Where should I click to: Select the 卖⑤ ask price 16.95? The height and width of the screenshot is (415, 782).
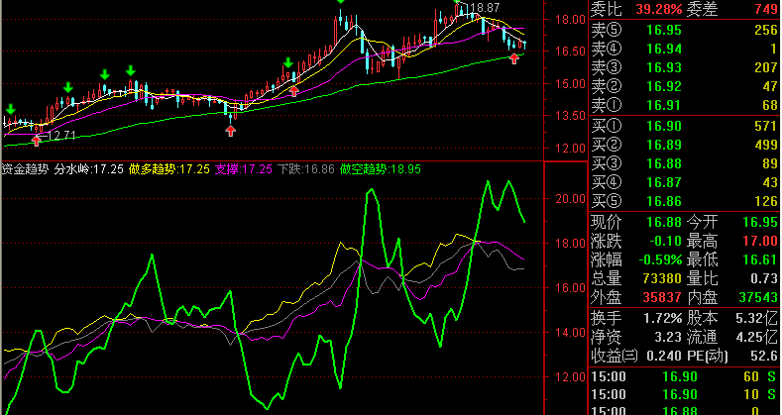(664, 30)
